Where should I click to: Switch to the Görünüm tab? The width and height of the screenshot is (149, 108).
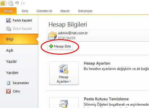85,11
